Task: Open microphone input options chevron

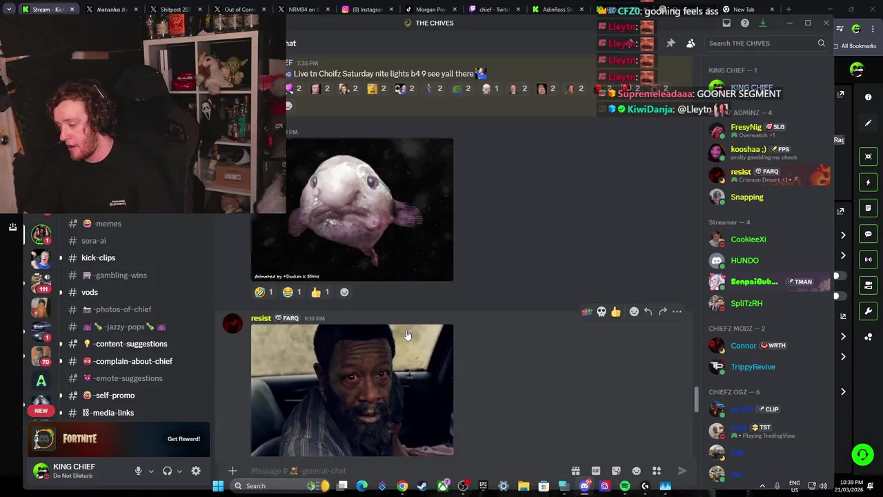Action: pyautogui.click(x=150, y=471)
